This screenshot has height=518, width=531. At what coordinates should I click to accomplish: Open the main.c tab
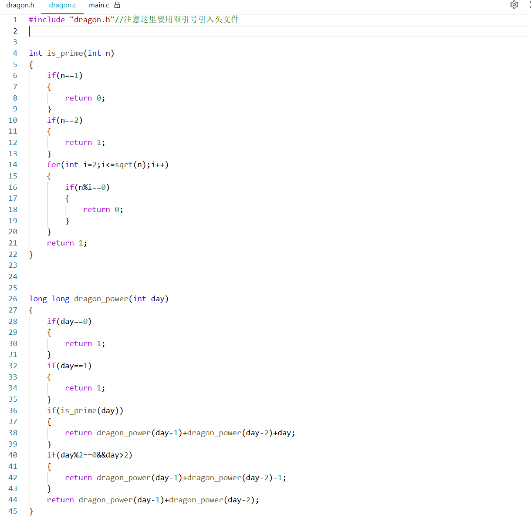pos(99,5)
